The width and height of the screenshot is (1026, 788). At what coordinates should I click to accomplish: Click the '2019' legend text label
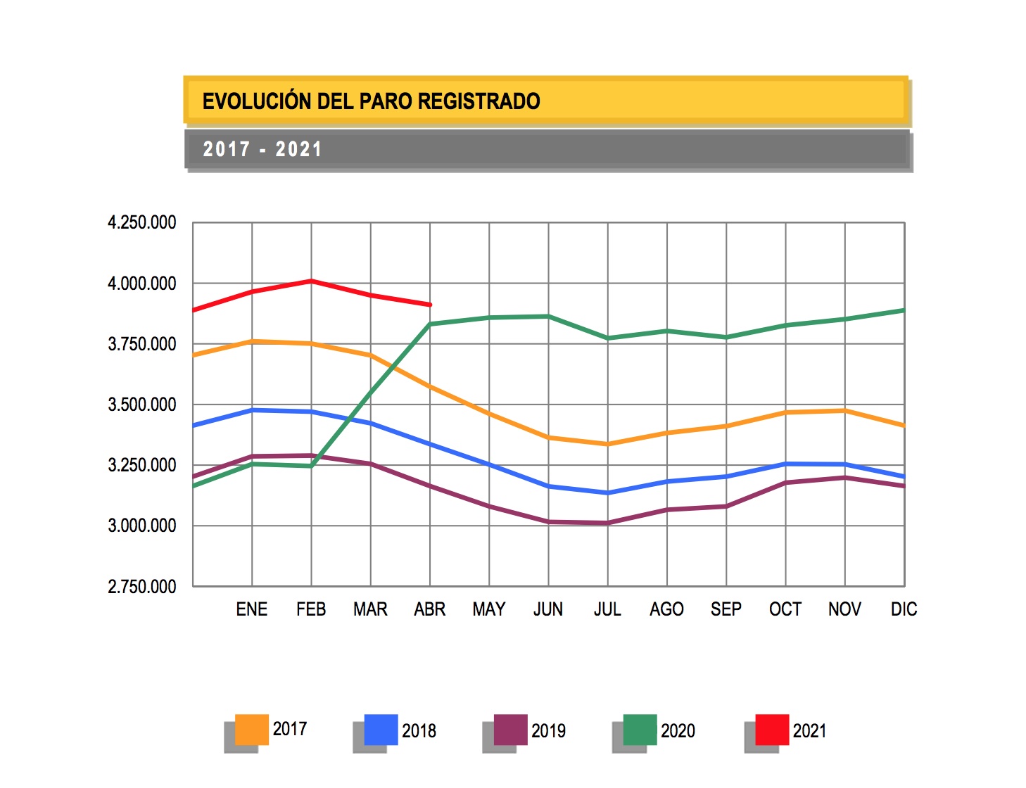tap(548, 731)
